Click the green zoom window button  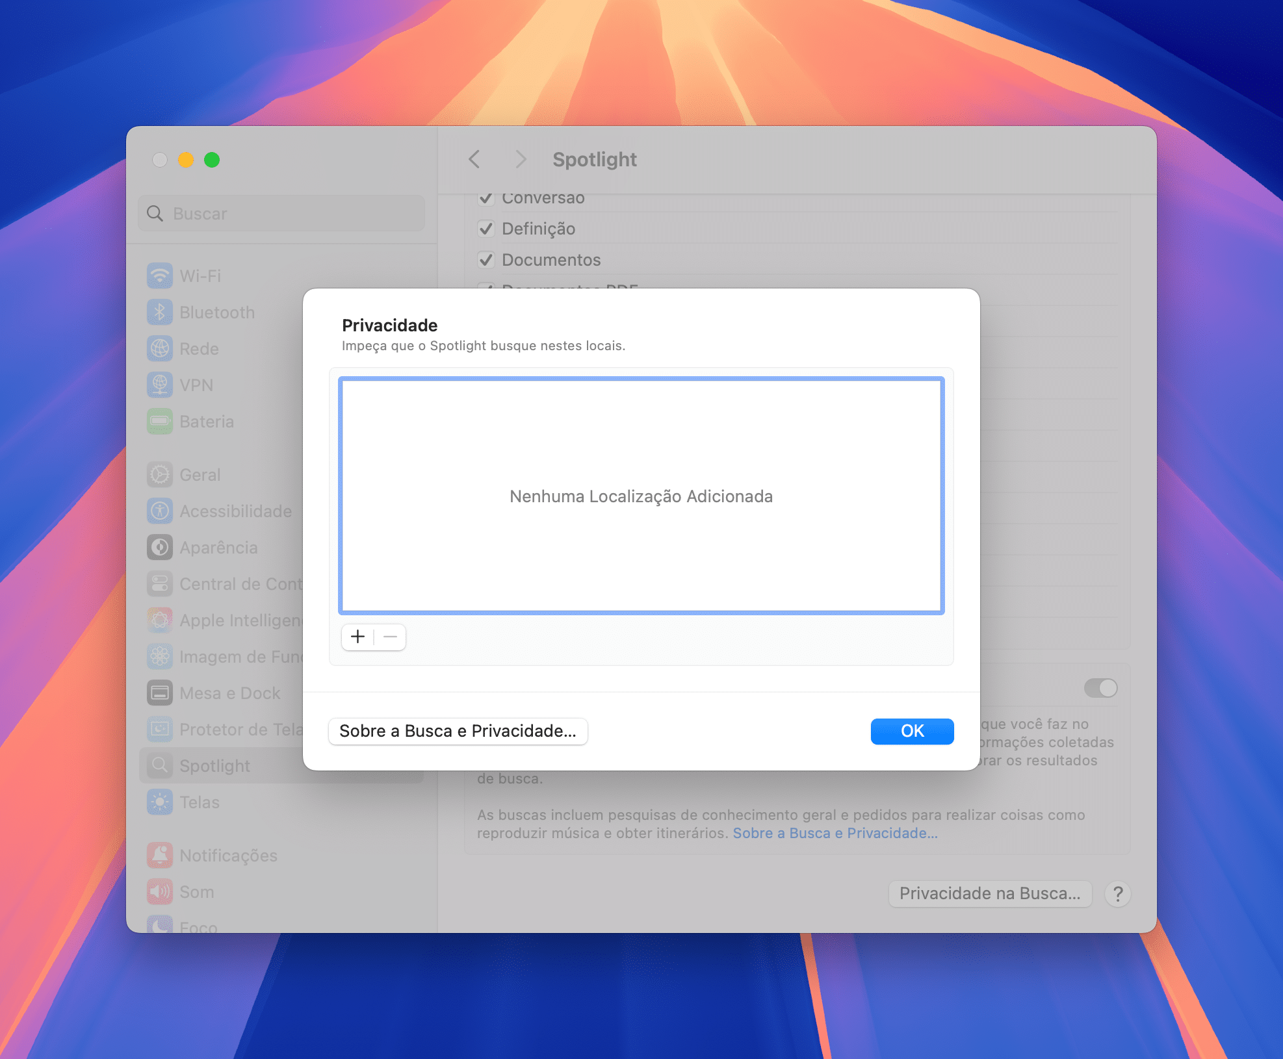coord(212,159)
